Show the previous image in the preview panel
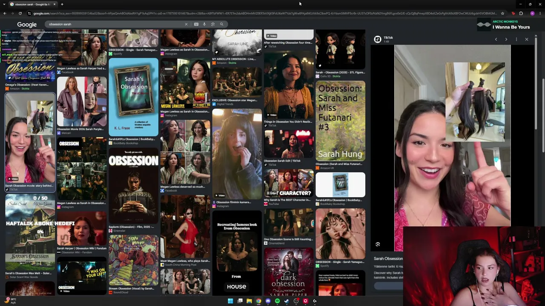The width and height of the screenshot is (545, 306). (x=496, y=40)
